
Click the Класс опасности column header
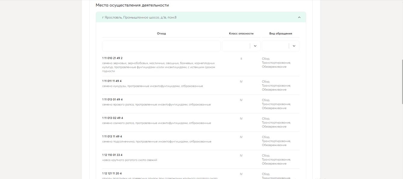pyautogui.click(x=241, y=34)
